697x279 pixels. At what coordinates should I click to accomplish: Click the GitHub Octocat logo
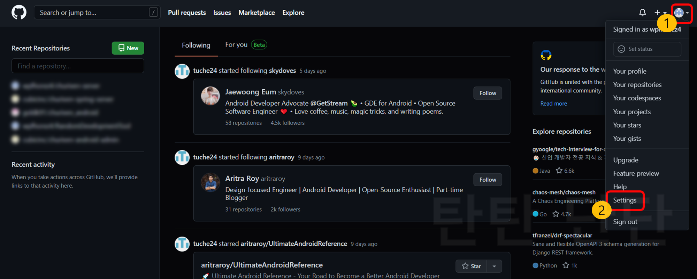[x=19, y=13]
